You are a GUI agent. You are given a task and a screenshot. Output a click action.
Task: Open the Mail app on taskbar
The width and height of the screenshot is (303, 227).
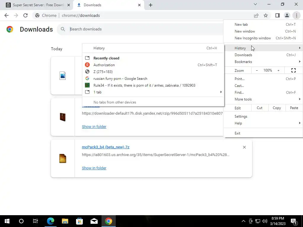(94, 221)
